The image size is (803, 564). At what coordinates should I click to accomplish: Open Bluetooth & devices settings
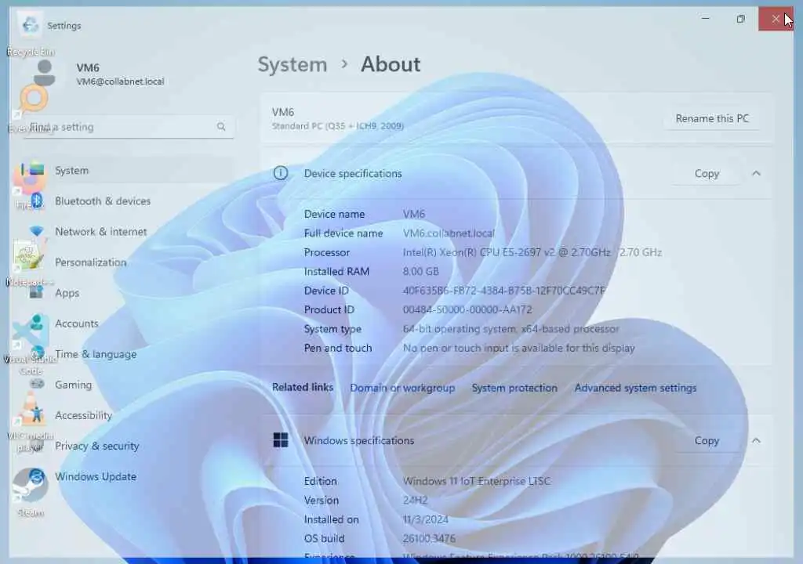click(x=103, y=201)
